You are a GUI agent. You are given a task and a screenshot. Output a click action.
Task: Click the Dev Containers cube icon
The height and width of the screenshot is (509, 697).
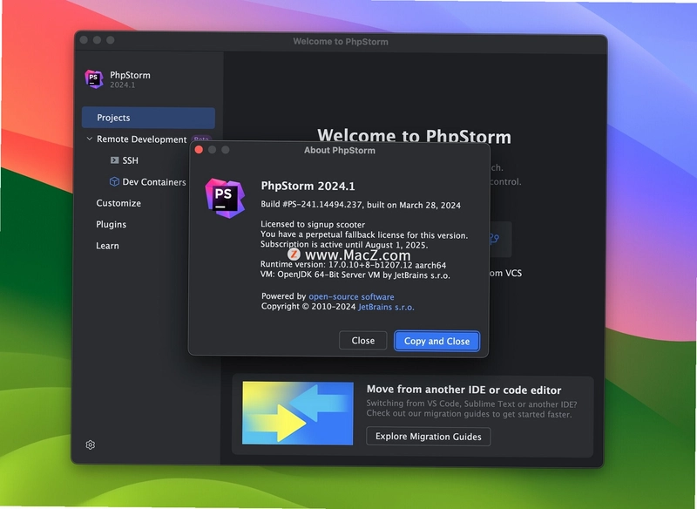point(114,181)
